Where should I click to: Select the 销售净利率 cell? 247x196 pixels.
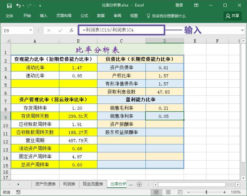point(121,116)
